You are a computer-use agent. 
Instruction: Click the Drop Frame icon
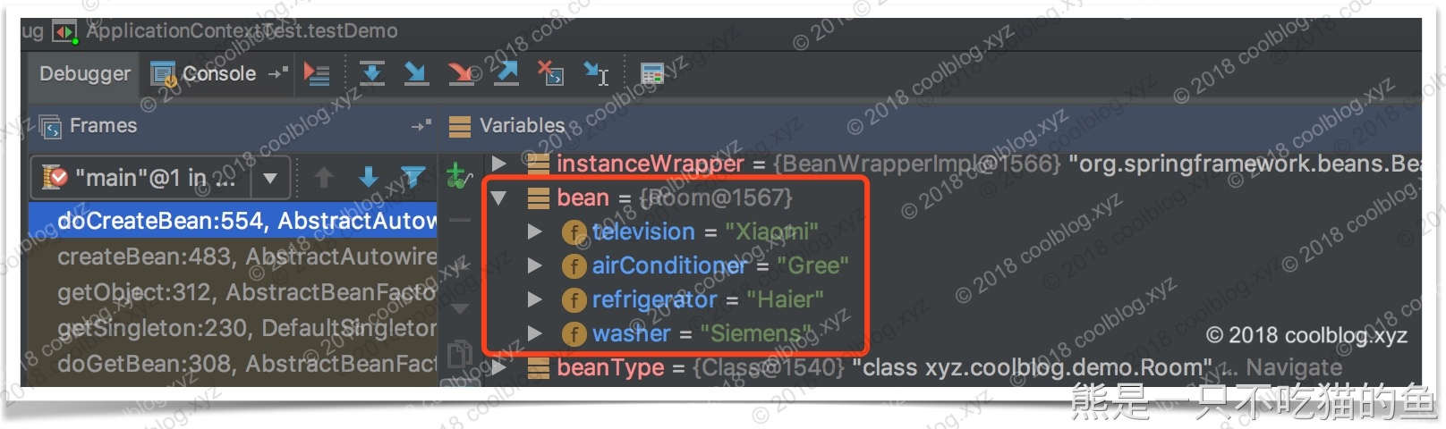click(x=550, y=73)
